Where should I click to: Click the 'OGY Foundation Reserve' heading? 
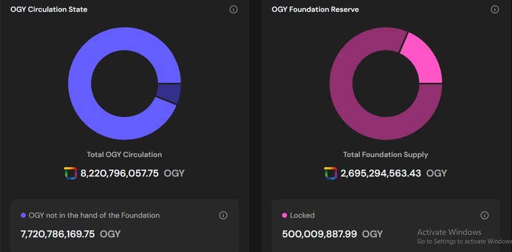315,10
